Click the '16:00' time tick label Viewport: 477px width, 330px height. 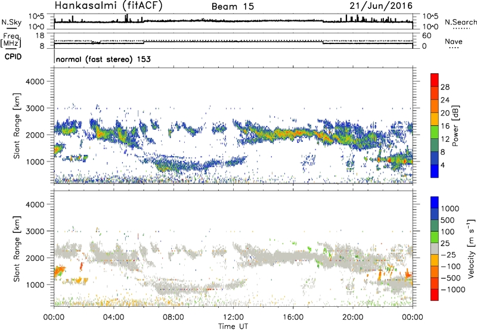tap(293, 317)
